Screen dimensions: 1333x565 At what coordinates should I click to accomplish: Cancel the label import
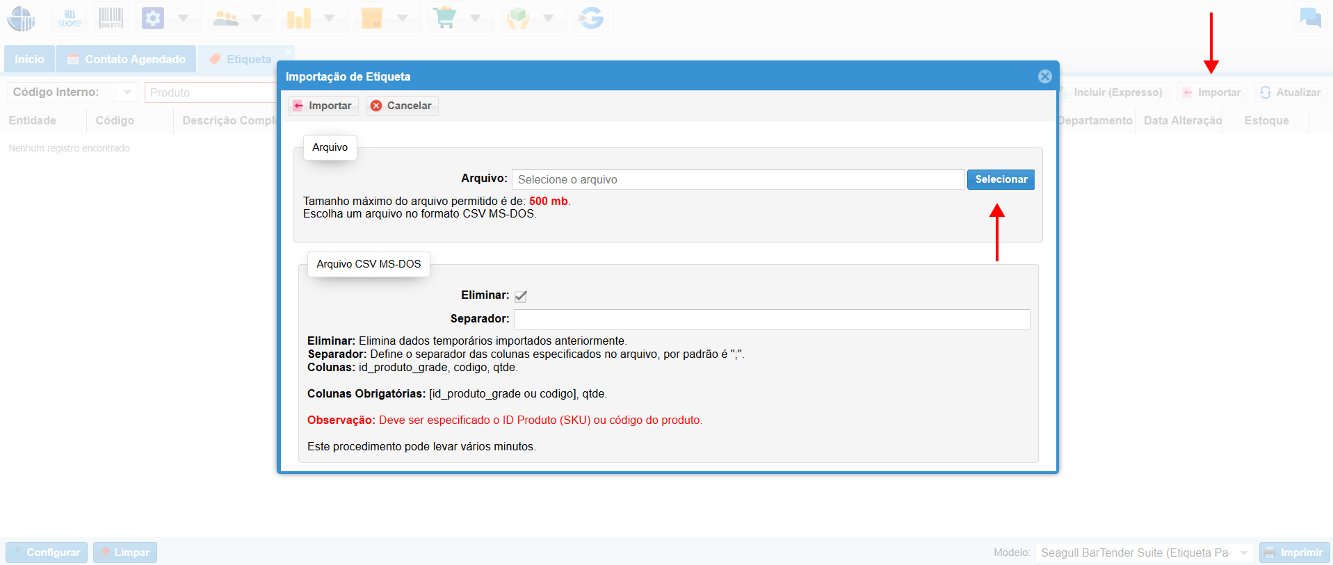401,106
